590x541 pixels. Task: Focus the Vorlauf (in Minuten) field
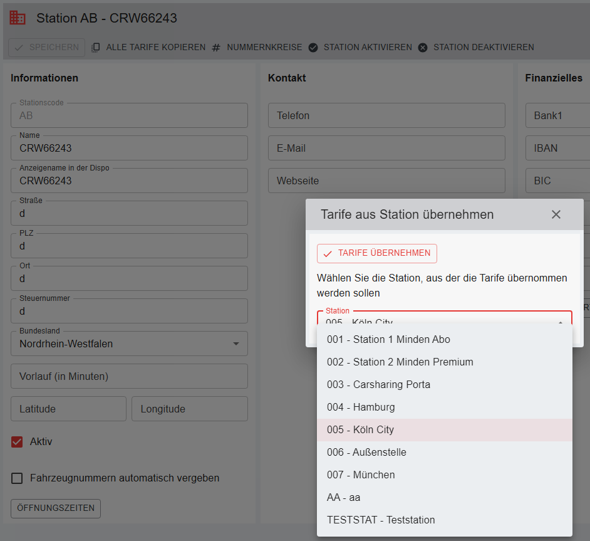pyautogui.click(x=129, y=376)
